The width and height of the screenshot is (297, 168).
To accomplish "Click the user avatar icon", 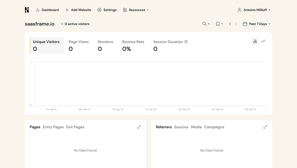I will pyautogui.click(x=239, y=10).
